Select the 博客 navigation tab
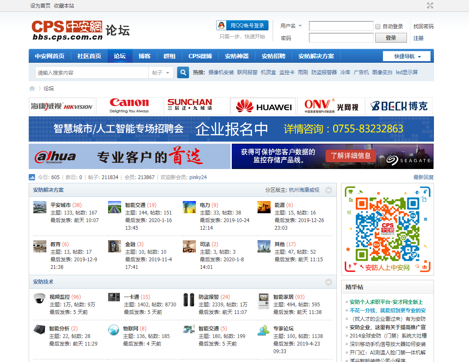The image size is (469, 362). point(144,56)
